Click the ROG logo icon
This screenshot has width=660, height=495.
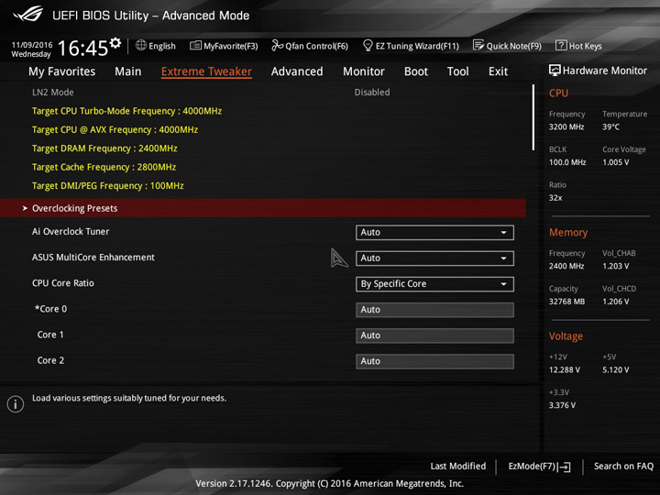tap(27, 14)
